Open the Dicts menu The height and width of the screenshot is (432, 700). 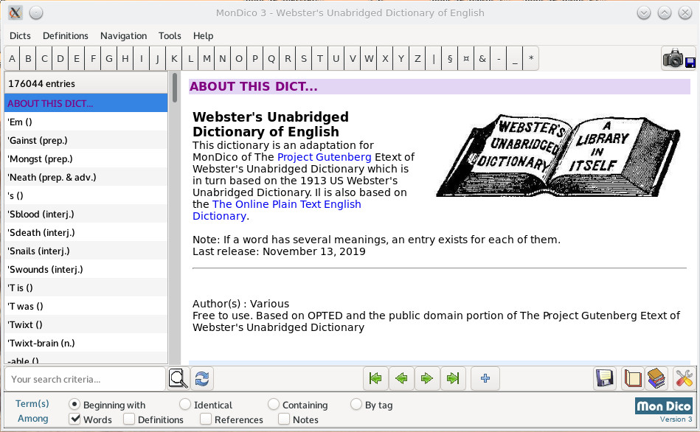(20, 35)
